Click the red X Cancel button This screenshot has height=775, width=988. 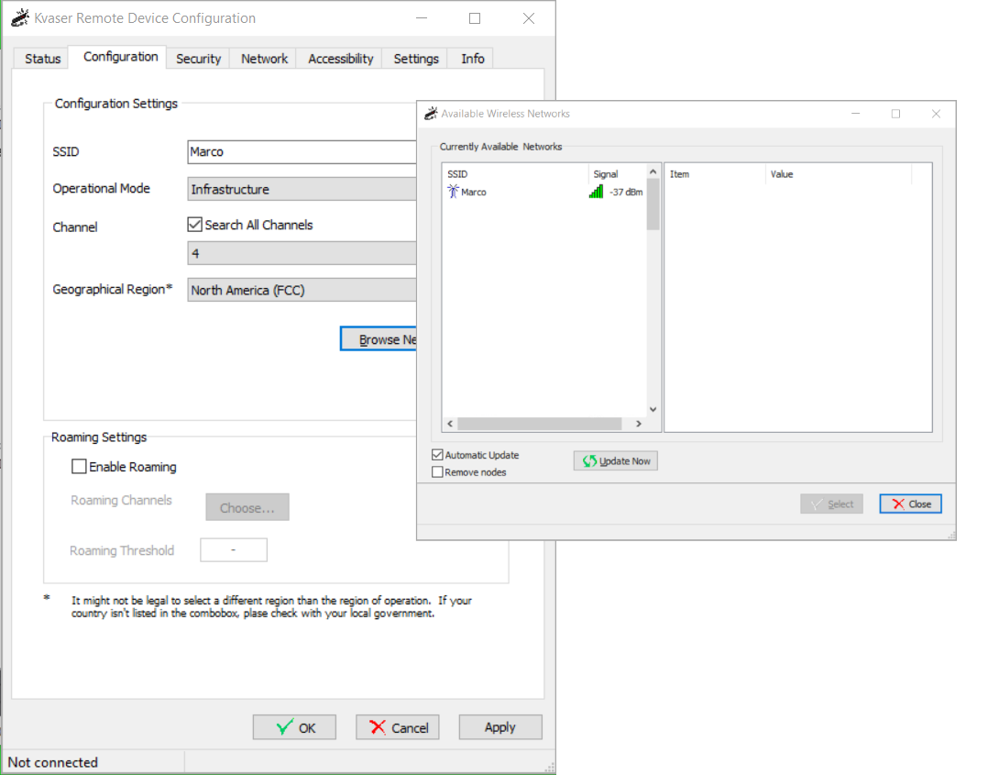(x=398, y=727)
